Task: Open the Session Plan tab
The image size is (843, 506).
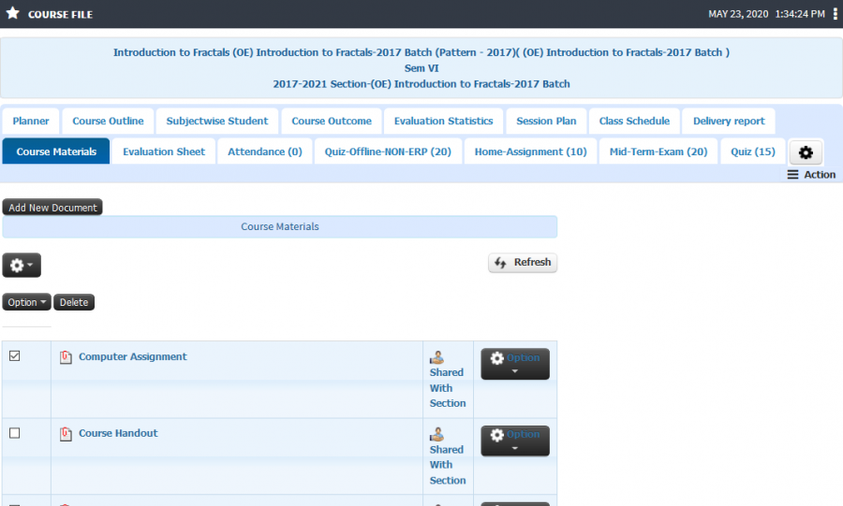Action: [x=546, y=121]
